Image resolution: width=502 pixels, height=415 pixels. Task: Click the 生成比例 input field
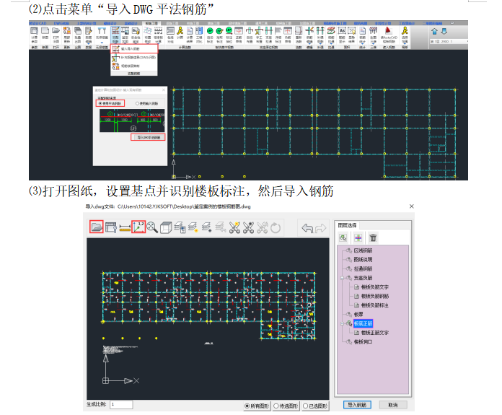[x=121, y=404]
